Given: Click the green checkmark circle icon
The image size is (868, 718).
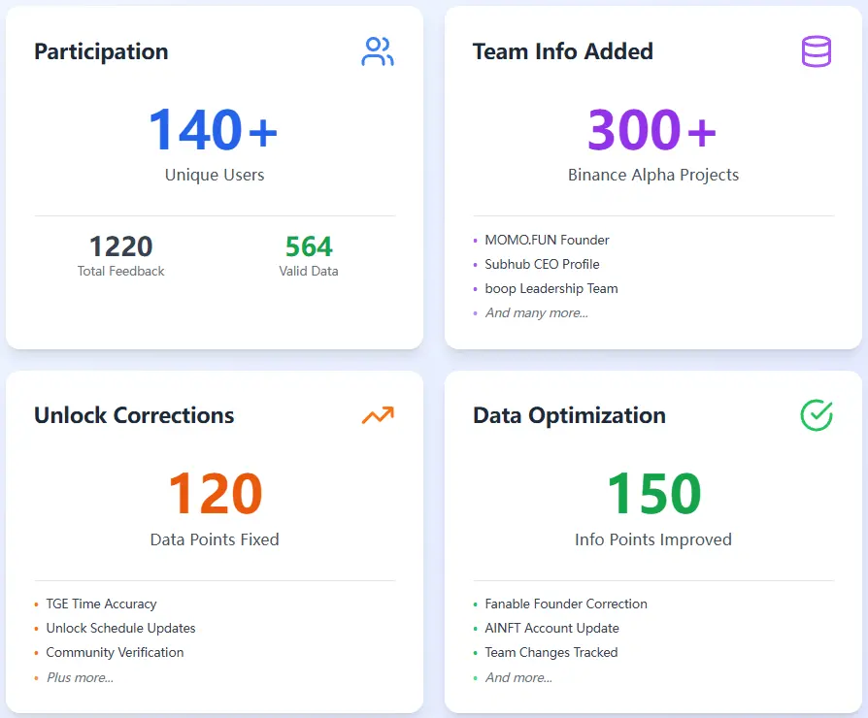Looking at the screenshot, I should 816,415.
